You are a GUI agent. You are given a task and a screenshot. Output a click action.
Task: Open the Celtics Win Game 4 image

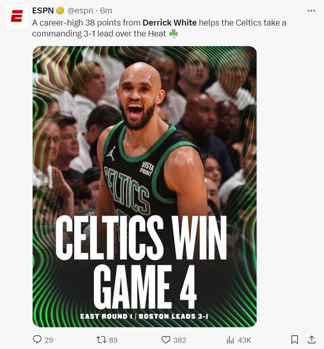144,187
